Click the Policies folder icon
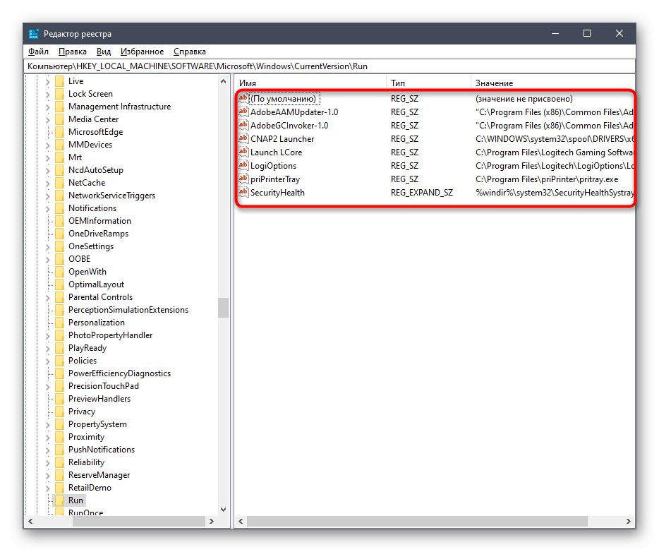 (59, 360)
